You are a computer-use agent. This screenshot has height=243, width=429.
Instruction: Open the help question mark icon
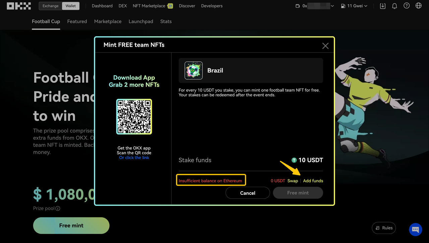(x=407, y=6)
